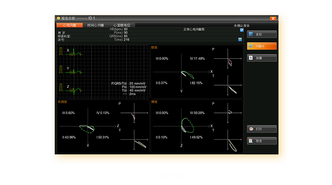Click the P(ms) value 90
332x185 pixels.
(126, 33)
